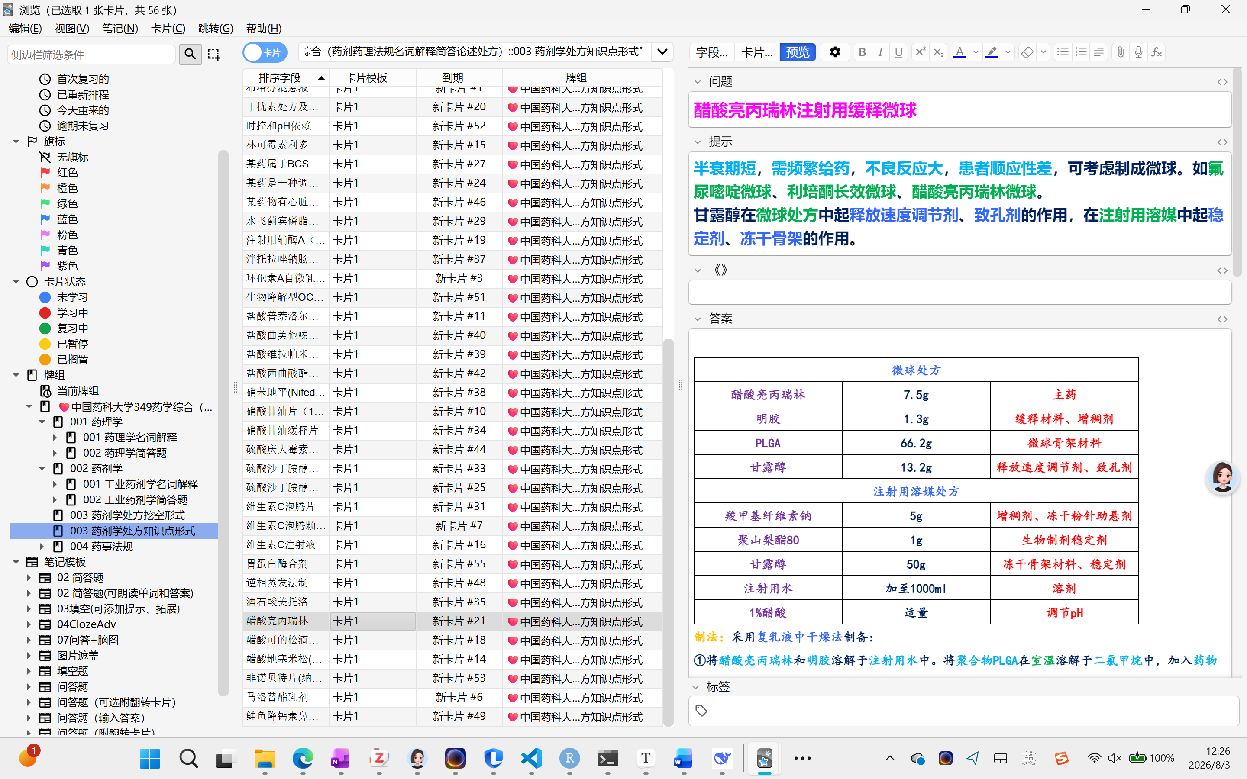Viewport: 1247px width, 779px height.
Task: Click the 字段... button
Action: [x=712, y=52]
